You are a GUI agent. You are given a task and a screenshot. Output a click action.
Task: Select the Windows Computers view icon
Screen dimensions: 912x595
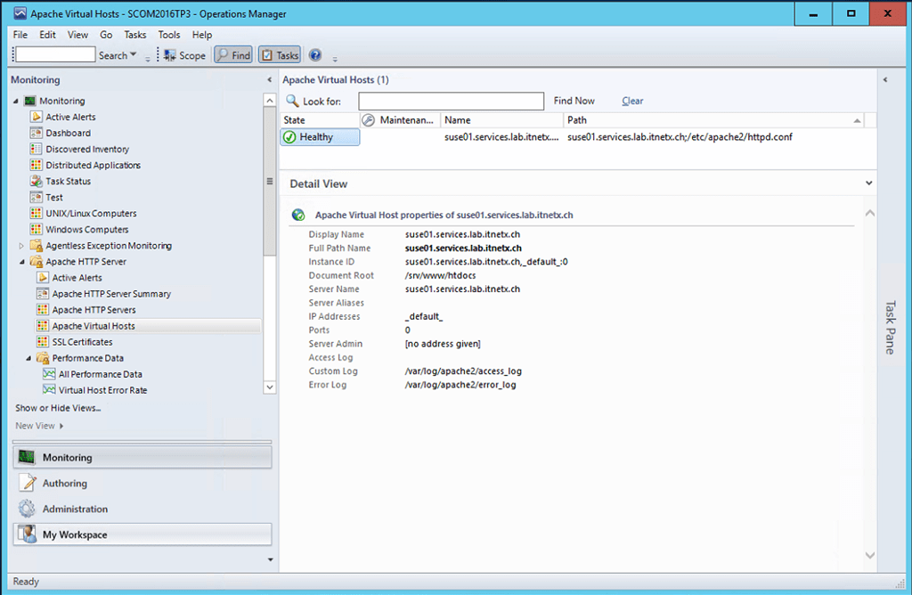36,230
